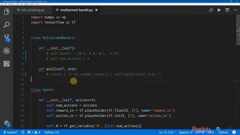The height and width of the screenshot is (135, 240).
Task: Click 'import tensorflow as tf' on line 2
Action: click(53, 22)
